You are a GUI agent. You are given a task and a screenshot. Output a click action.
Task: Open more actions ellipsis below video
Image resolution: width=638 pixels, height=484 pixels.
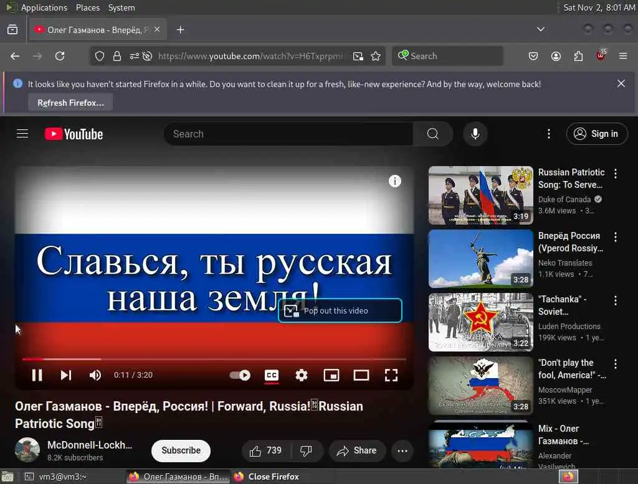(402, 450)
